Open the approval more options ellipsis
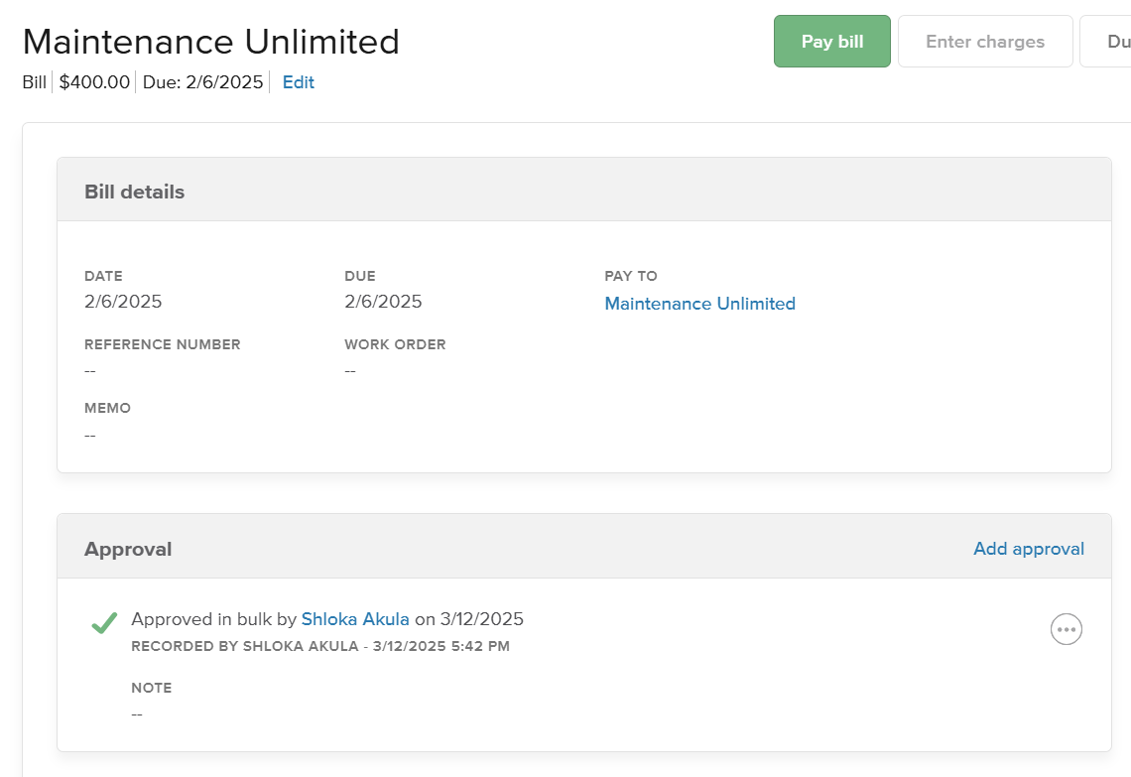 (1066, 629)
